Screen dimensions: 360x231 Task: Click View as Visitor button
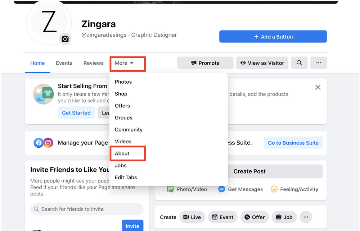[262, 63]
